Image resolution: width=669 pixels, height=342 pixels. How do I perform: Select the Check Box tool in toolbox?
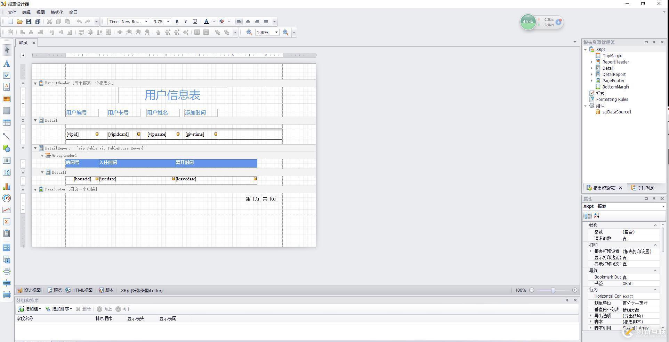[x=7, y=75]
